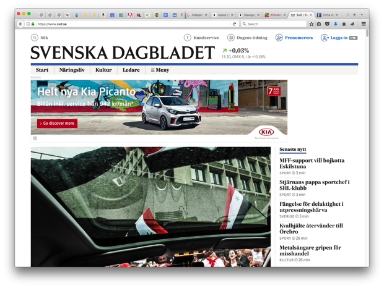Viewport: 384px width, 288px height.
Task: Open the Start section
Action: (42, 70)
